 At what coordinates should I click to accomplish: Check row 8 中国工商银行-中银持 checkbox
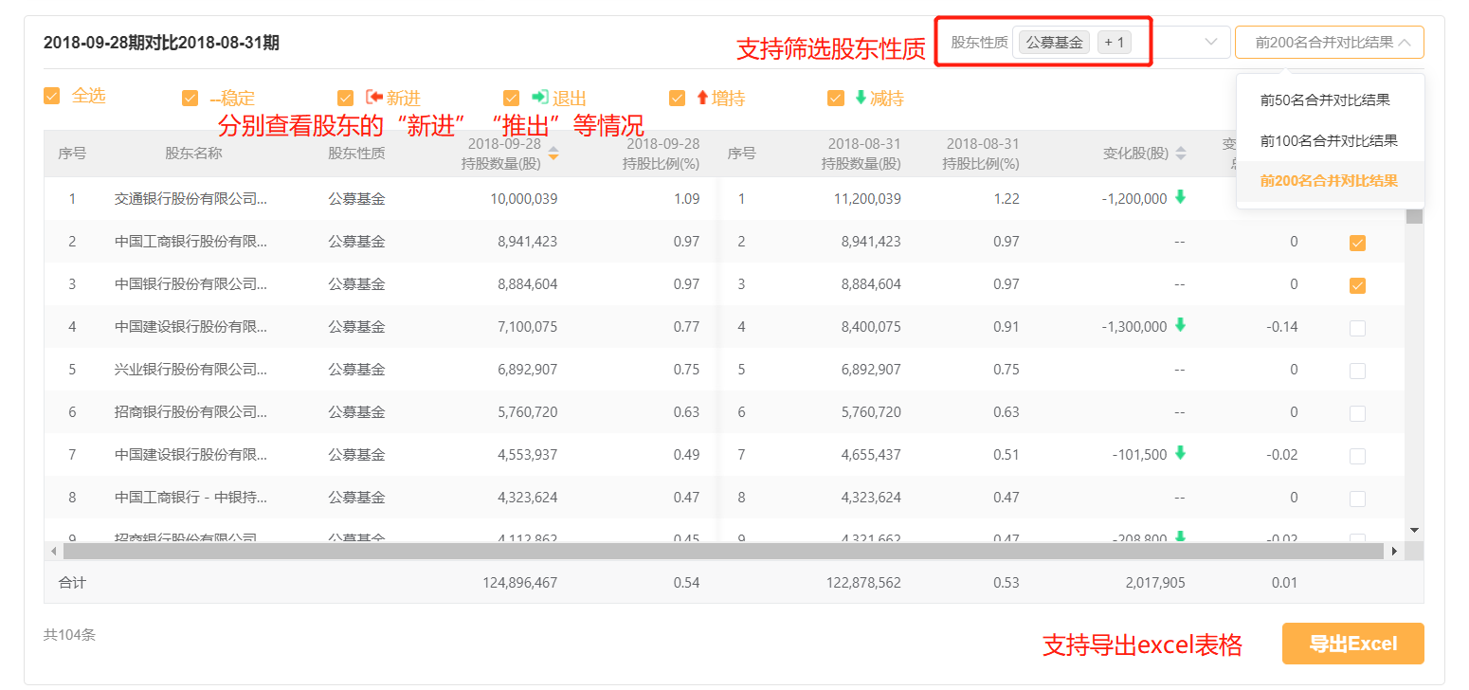coord(1357,499)
